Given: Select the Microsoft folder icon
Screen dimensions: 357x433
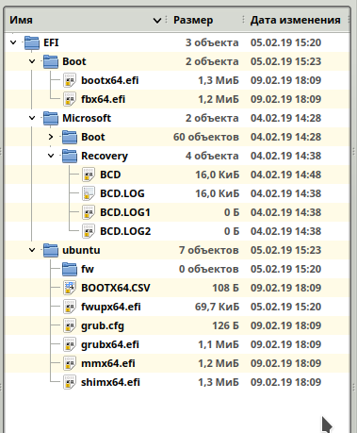Looking at the screenshot, I should pyautogui.click(x=51, y=118).
